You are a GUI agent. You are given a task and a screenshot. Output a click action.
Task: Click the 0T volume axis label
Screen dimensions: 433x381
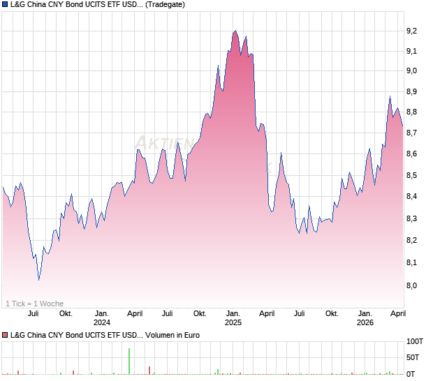[411, 375]
